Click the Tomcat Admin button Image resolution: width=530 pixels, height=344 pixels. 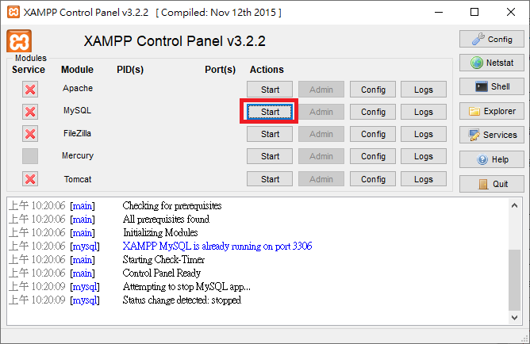[321, 179]
